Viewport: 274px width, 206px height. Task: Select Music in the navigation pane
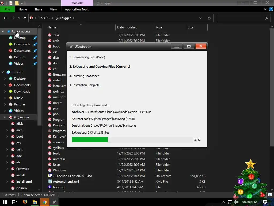(x=18, y=98)
